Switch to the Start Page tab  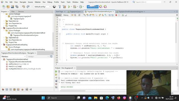click(x=59, y=12)
